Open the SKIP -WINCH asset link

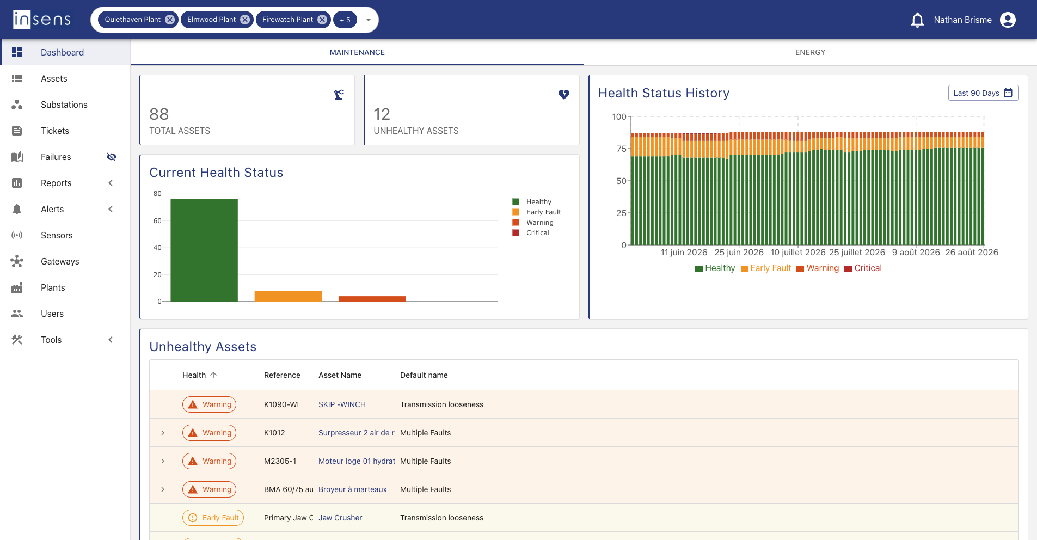(x=342, y=404)
